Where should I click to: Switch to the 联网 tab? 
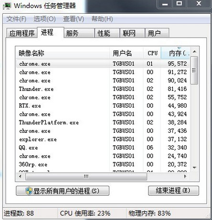click(x=132, y=33)
